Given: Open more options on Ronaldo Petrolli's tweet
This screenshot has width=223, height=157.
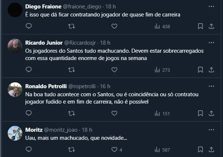Looking at the screenshot, I should 211,86.
